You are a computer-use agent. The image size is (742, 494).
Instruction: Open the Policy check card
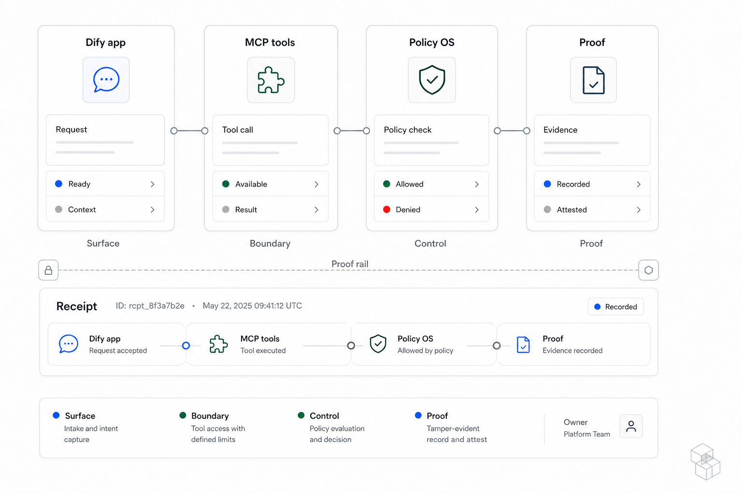[x=431, y=140]
